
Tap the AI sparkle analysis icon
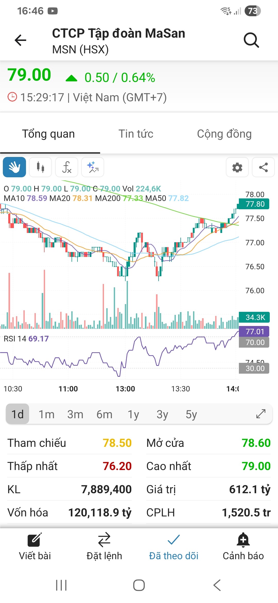tap(93, 167)
